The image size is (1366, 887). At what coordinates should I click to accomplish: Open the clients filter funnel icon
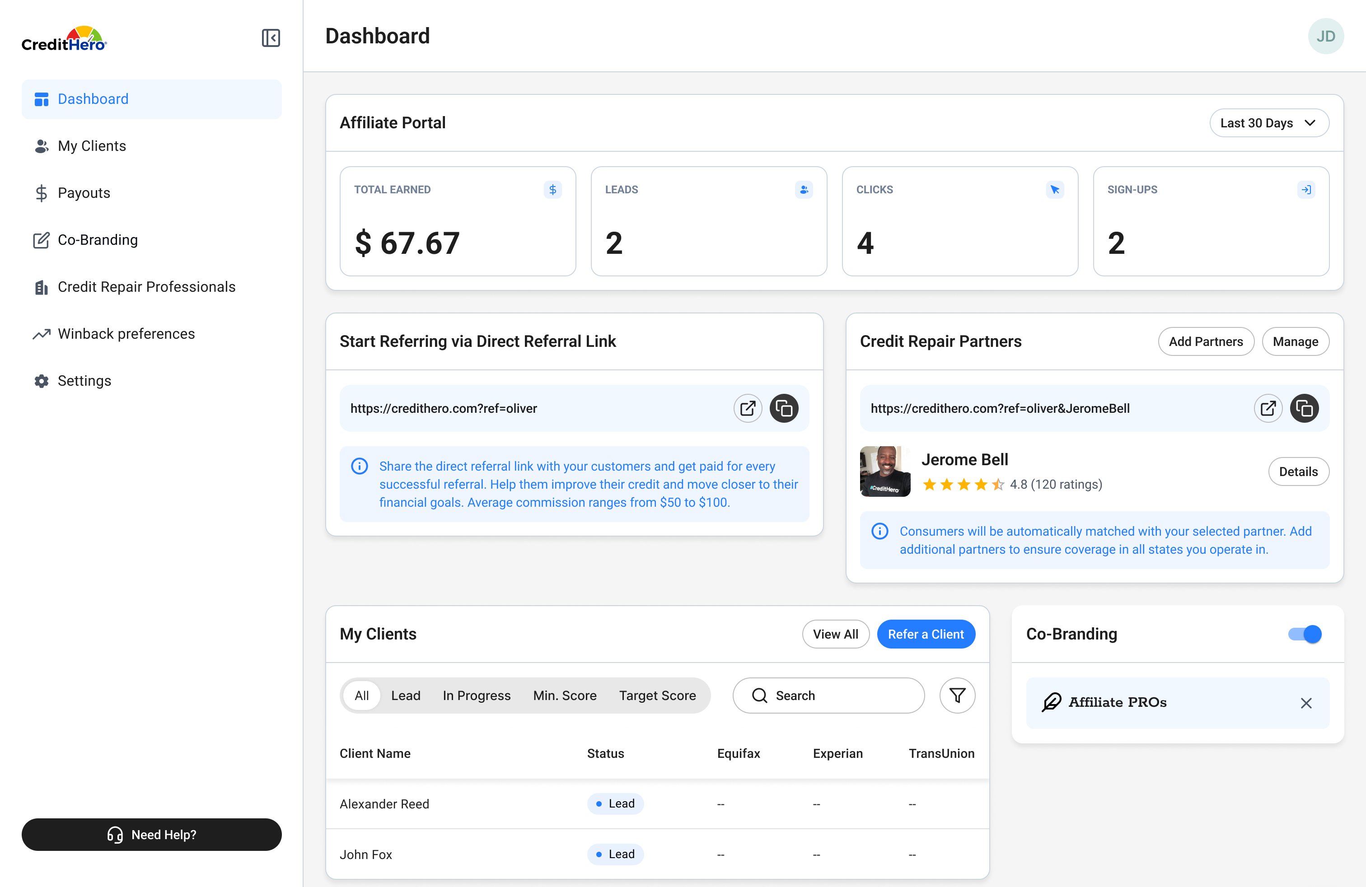tap(957, 696)
